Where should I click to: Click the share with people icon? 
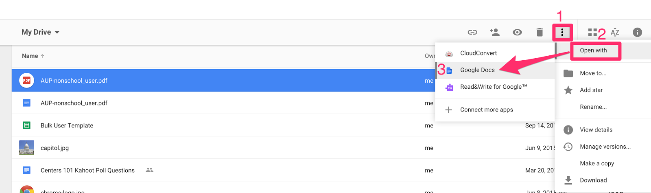[x=495, y=32]
